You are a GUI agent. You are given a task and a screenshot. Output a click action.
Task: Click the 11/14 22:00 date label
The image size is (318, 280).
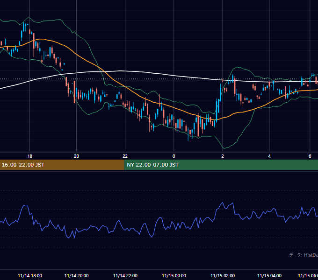click(125, 275)
